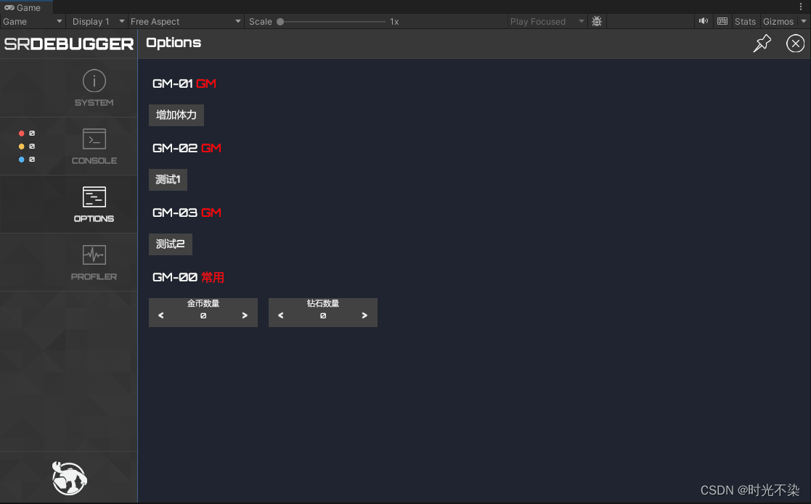This screenshot has height=504, width=811.
Task: Mute game audio in the Game view toolbar
Action: pos(703,21)
